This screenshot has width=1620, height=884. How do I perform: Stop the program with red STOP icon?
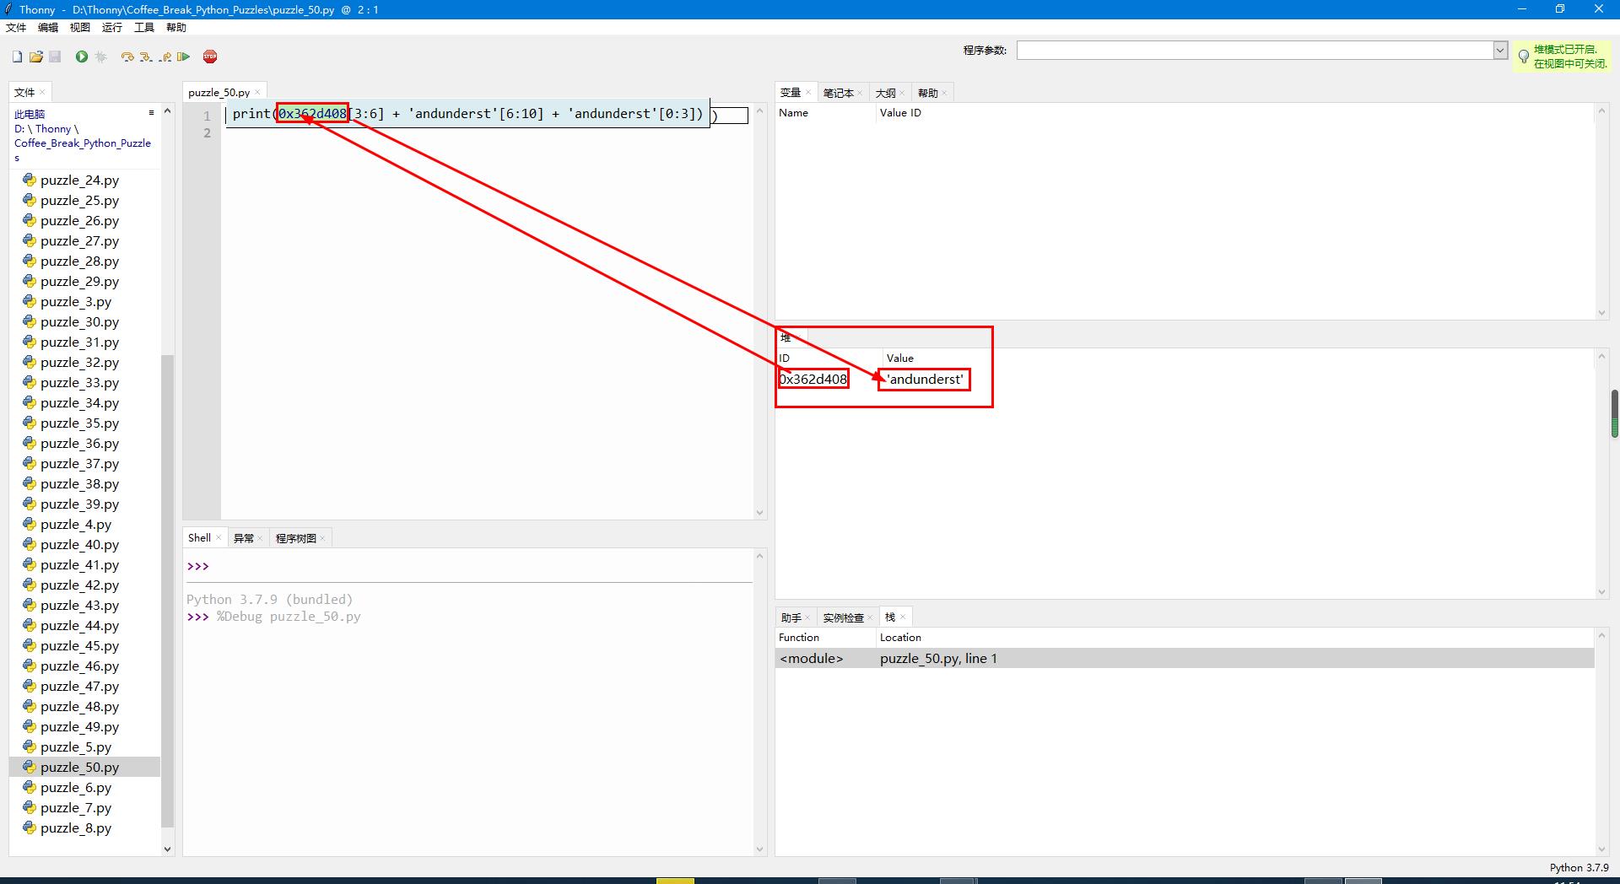click(x=210, y=57)
